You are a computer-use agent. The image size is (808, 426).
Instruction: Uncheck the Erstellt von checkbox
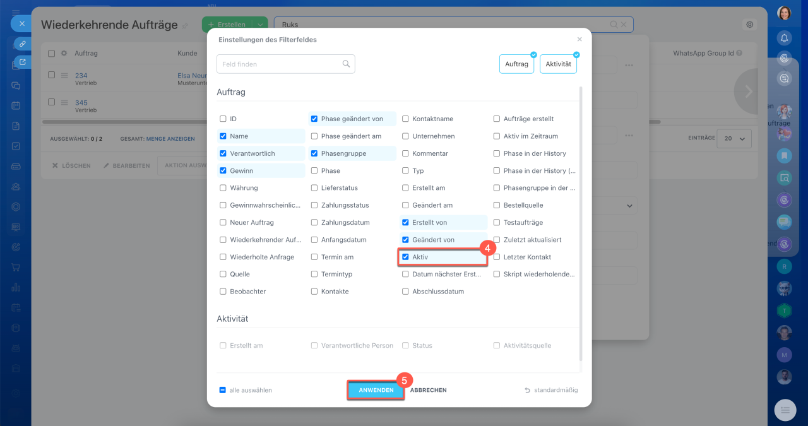pos(406,222)
